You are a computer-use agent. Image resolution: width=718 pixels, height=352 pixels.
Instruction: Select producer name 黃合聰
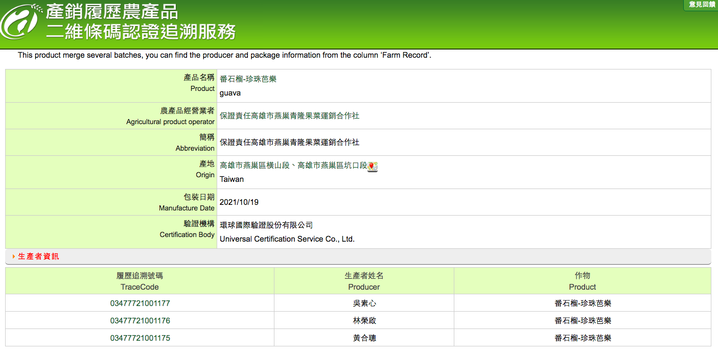[x=364, y=338]
